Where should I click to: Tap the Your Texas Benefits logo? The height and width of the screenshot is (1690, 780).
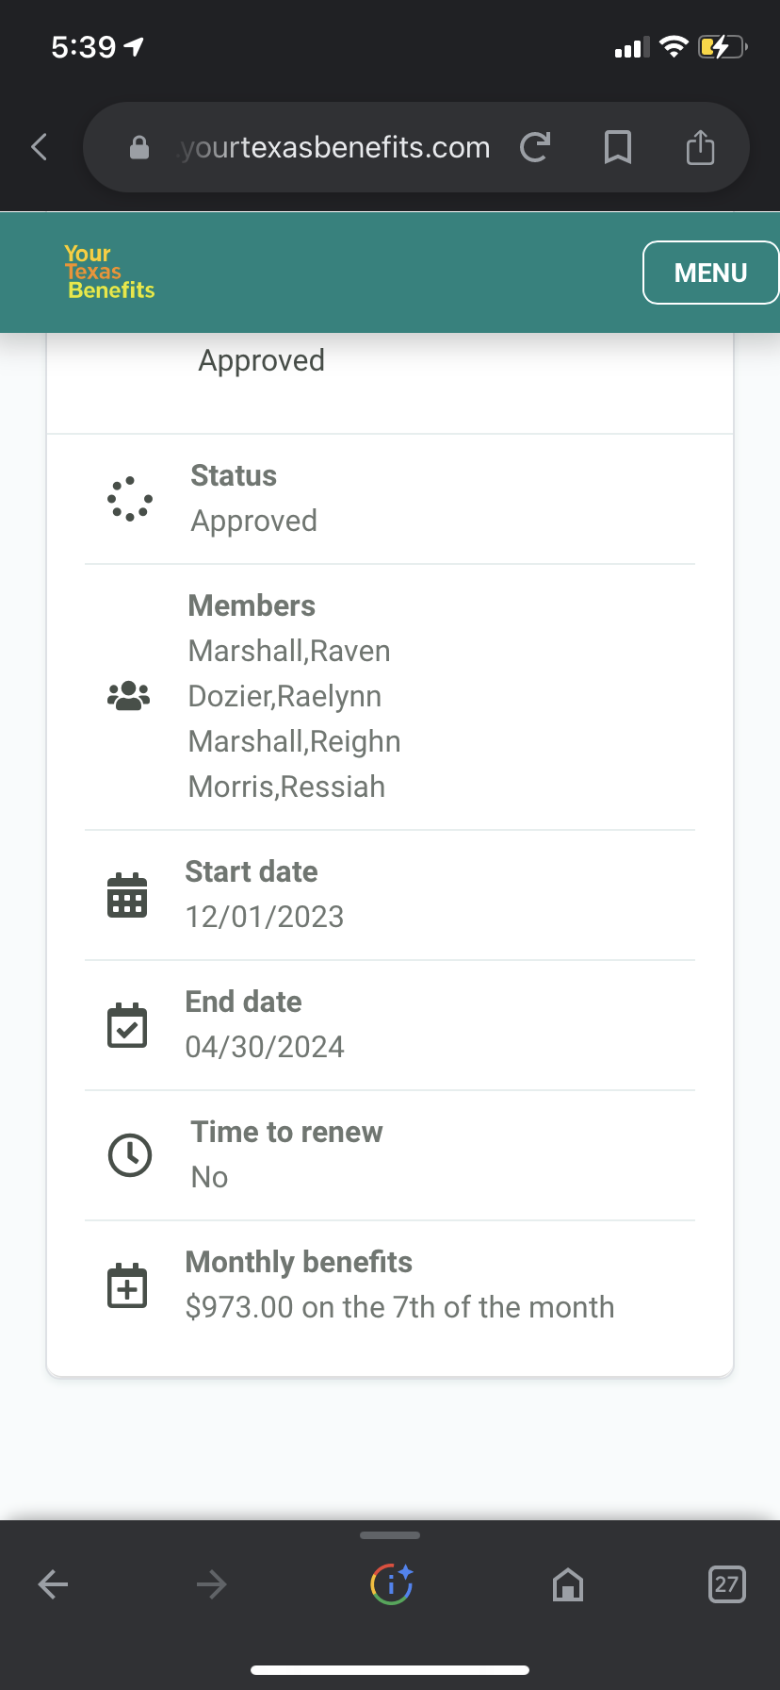109,272
